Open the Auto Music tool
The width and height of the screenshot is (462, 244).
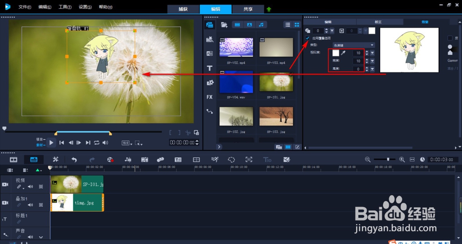coord(144,160)
